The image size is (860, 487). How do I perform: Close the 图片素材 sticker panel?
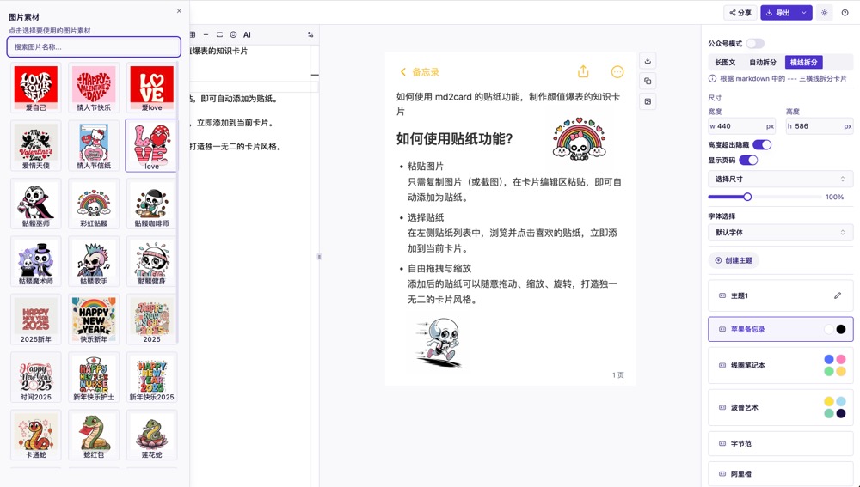point(179,11)
